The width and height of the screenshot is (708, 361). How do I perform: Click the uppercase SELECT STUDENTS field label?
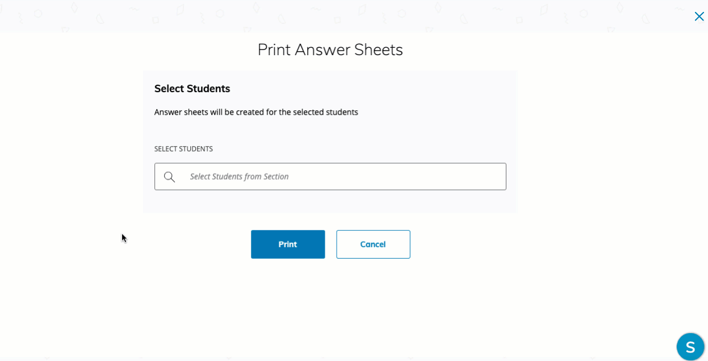[x=183, y=149]
